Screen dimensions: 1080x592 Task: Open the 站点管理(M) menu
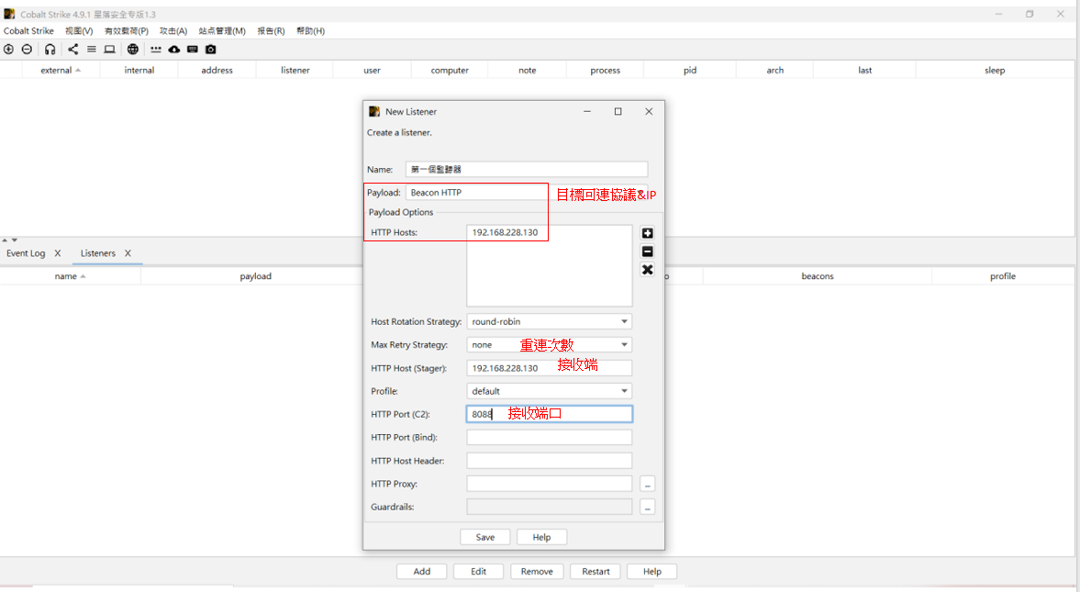coord(222,31)
